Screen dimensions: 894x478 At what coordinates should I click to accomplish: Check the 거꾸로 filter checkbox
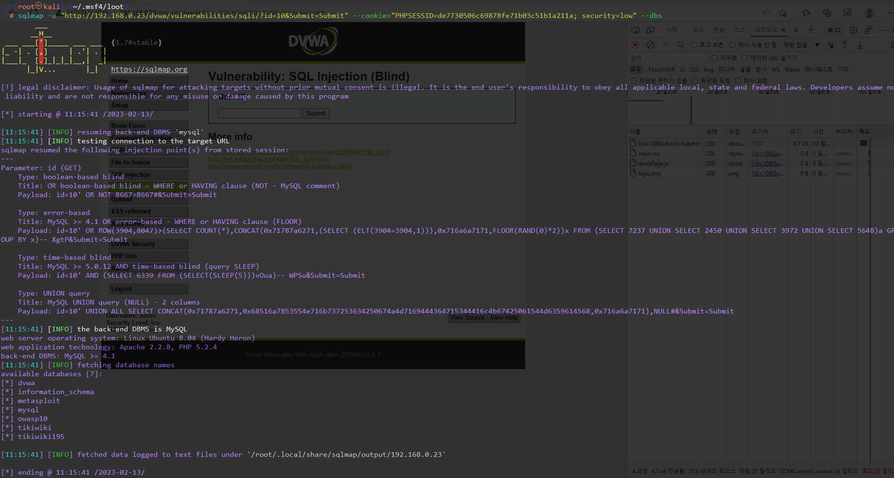[715, 58]
